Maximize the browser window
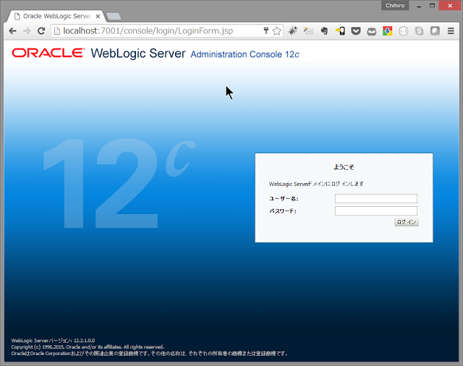This screenshot has height=366, width=463. point(432,6)
